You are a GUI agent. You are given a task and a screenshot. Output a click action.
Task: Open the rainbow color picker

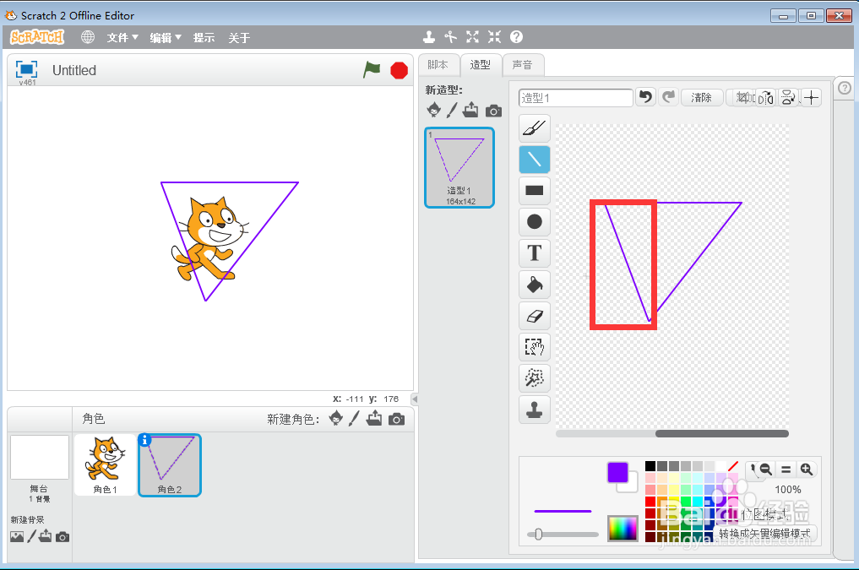(623, 529)
